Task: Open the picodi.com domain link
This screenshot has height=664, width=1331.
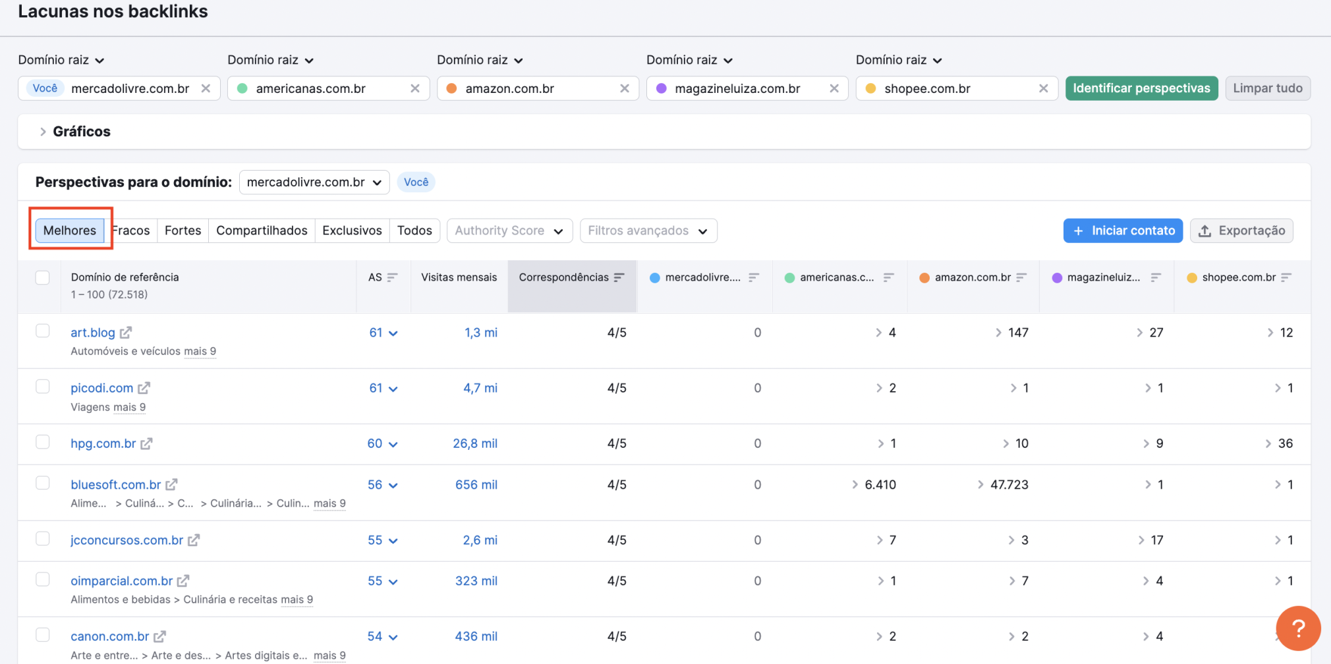Action: pos(102,388)
